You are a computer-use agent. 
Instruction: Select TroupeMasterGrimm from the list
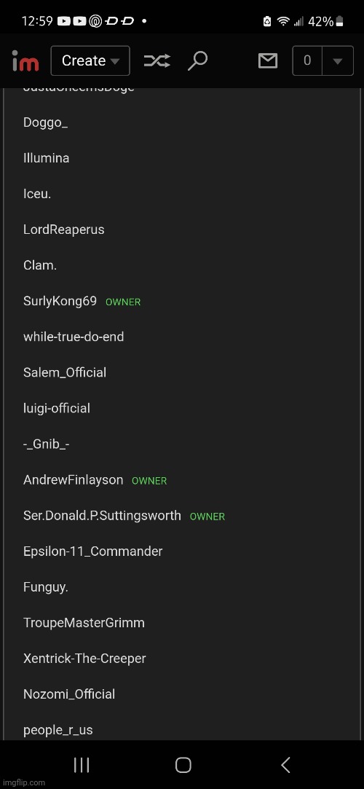coord(84,622)
